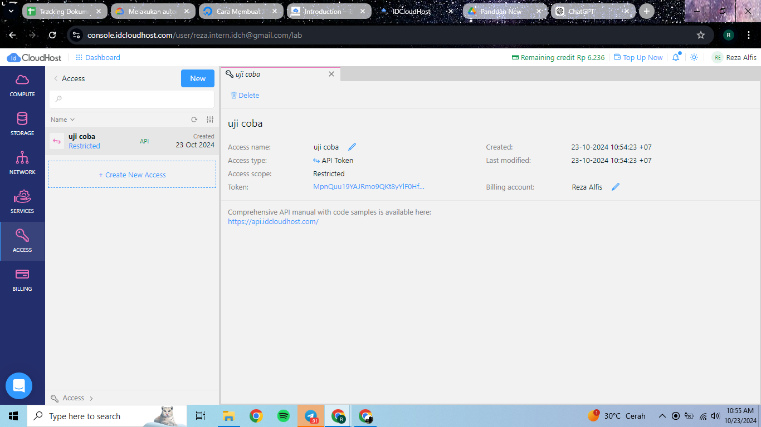Open Chrome's three-dot menu
Screen dimensions: 761x427
pos(749,35)
